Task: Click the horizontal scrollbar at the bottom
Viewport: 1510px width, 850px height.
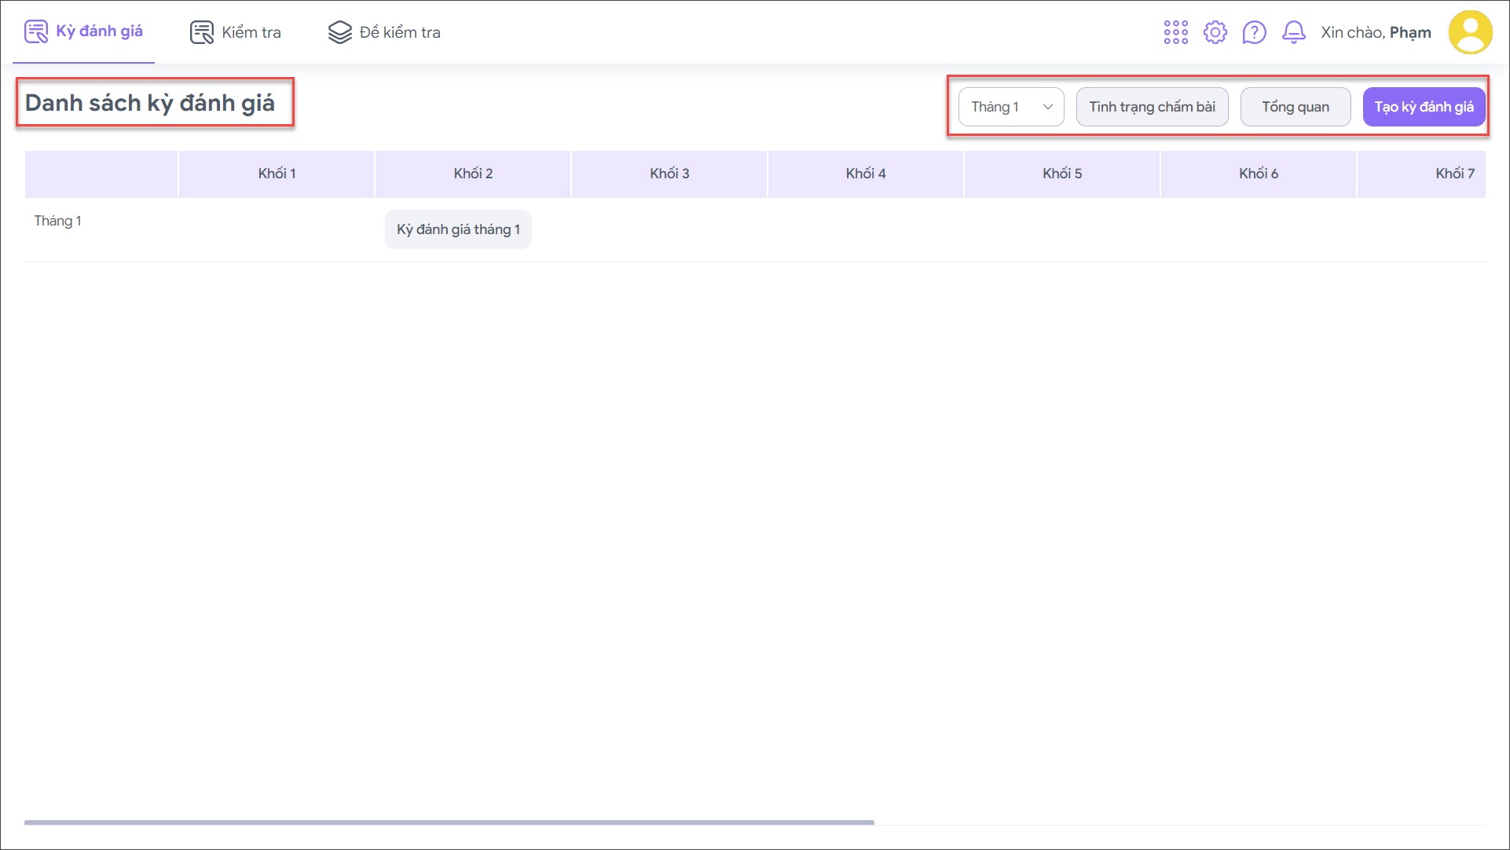Action: click(x=449, y=823)
